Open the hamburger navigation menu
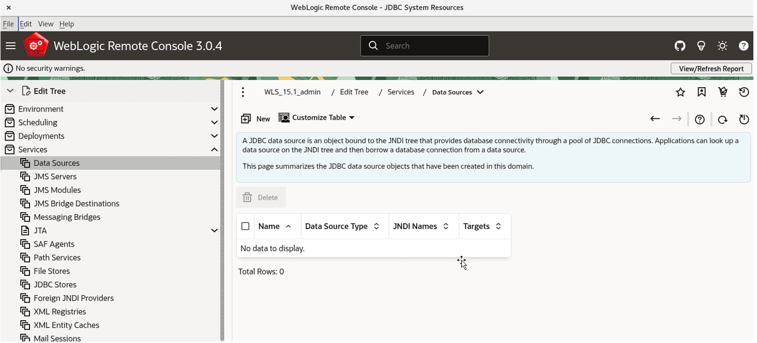Viewport: 757px width, 343px height. tap(10, 46)
